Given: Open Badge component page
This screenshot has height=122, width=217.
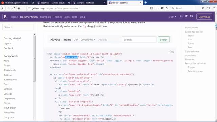Looking at the screenshot, I should click(7, 65).
